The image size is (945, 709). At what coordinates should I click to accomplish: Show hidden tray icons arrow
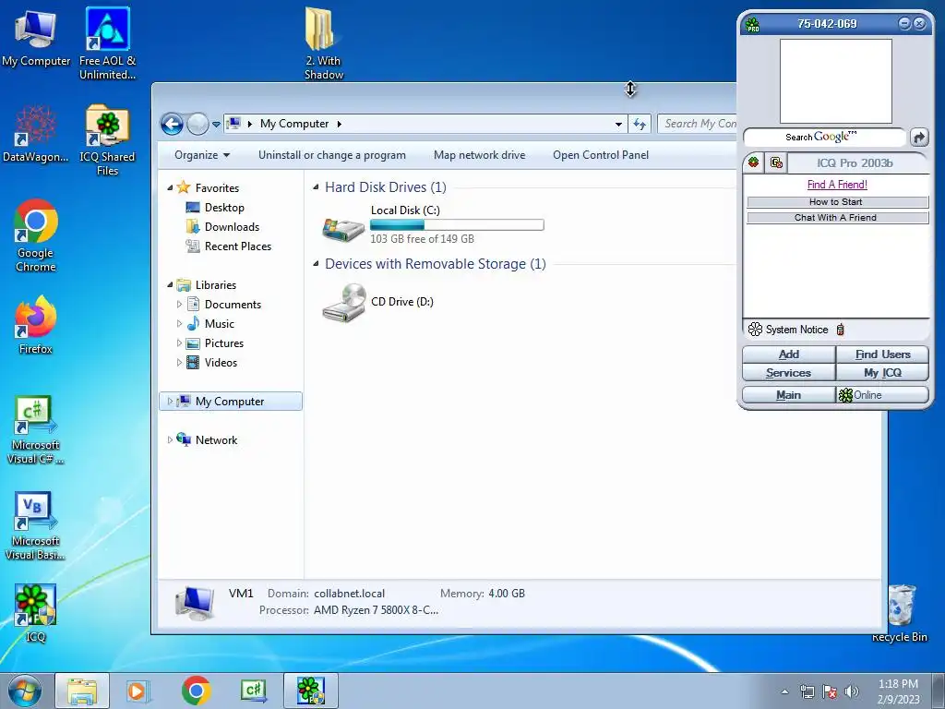pos(784,691)
